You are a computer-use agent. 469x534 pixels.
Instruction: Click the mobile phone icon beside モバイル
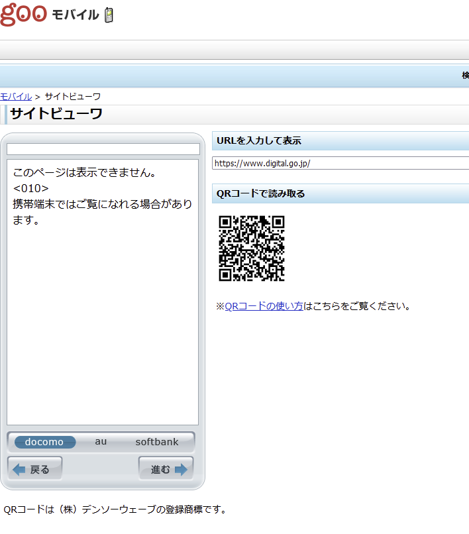tap(109, 15)
